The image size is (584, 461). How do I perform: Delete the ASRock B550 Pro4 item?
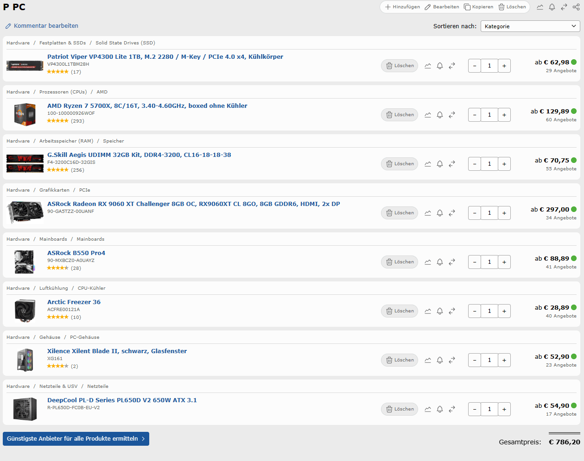[400, 262]
